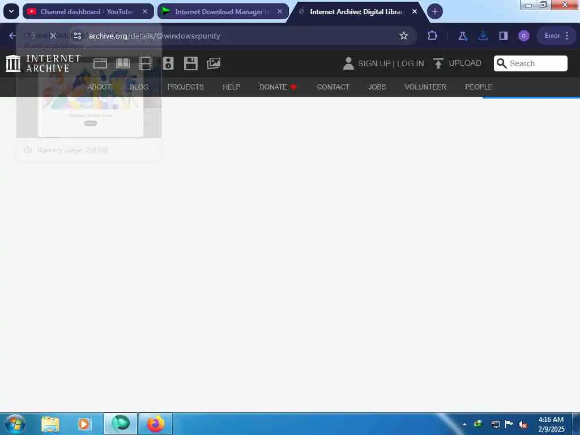This screenshot has height=435, width=580.
Task: Open the Action Center flag icon
Action: [509, 424]
